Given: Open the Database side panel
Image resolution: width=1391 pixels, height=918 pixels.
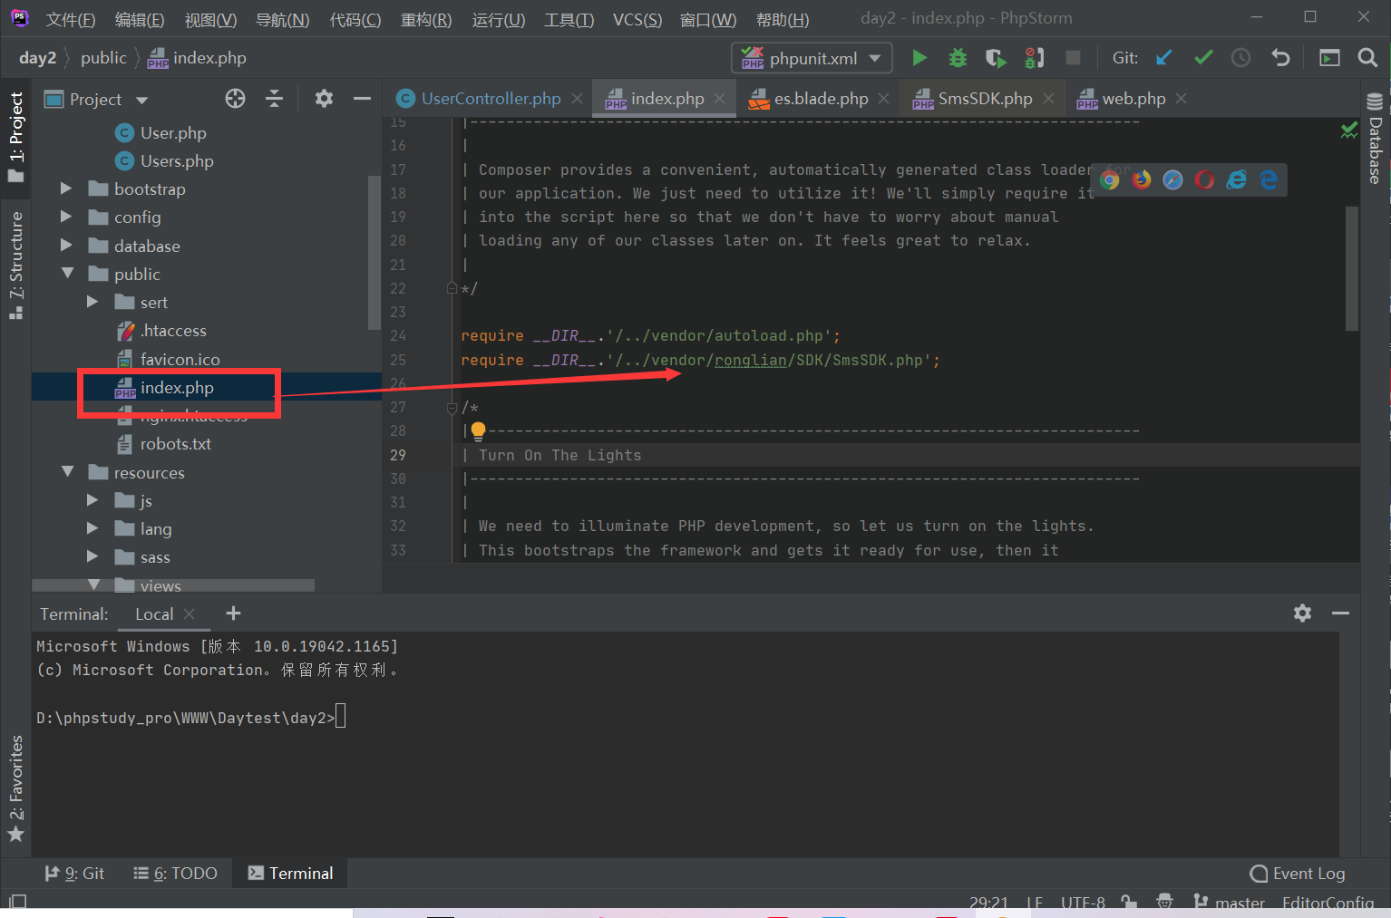Looking at the screenshot, I should pyautogui.click(x=1375, y=140).
